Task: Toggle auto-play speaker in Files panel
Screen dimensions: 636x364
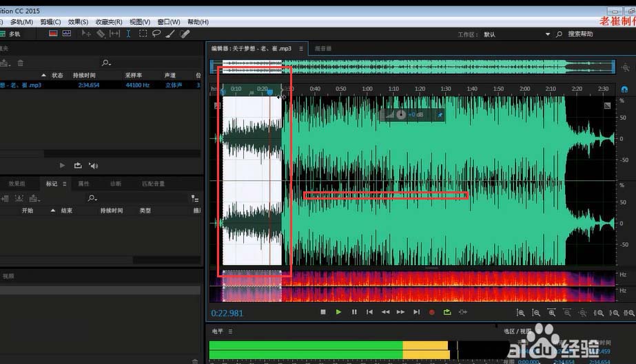Action: coord(93,165)
